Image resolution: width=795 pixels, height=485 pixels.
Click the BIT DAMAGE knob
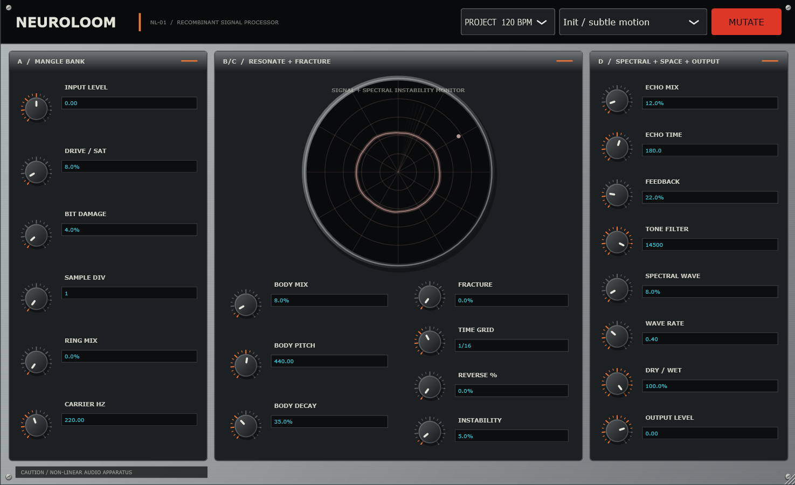[36, 235]
